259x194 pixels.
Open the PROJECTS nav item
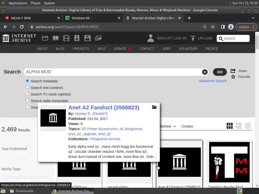pos(81,49)
